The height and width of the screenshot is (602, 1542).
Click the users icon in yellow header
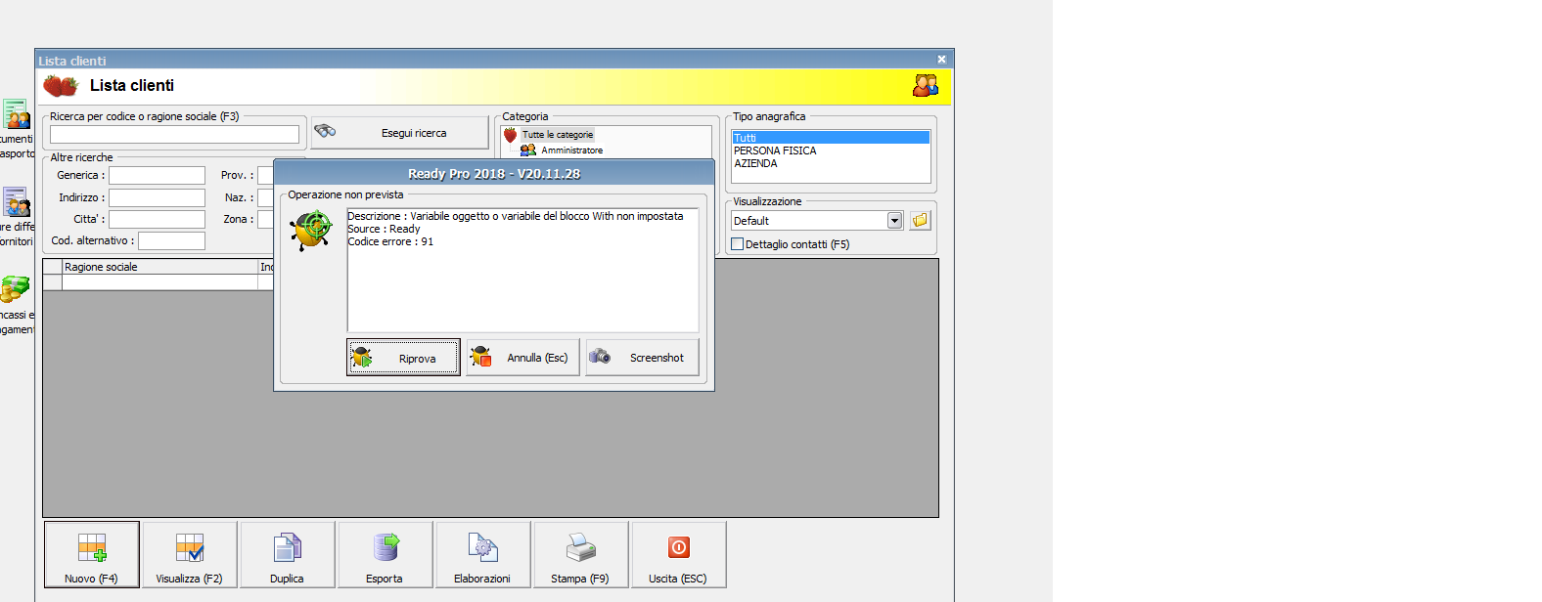(x=926, y=86)
